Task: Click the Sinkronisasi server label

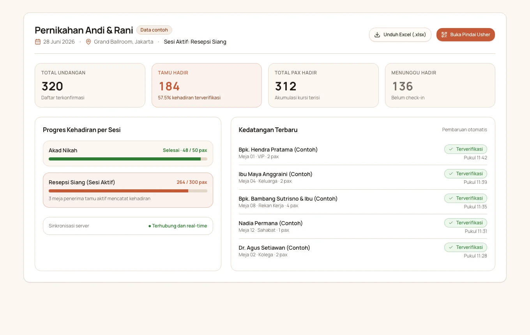Action: [69, 226]
